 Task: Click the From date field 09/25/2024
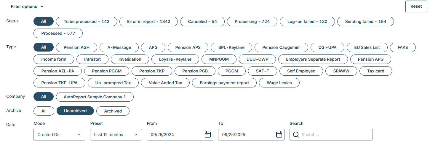pyautogui.click(x=175, y=135)
